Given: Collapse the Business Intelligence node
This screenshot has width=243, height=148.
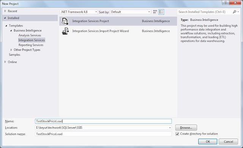Looking at the screenshot, I should point(11,30).
